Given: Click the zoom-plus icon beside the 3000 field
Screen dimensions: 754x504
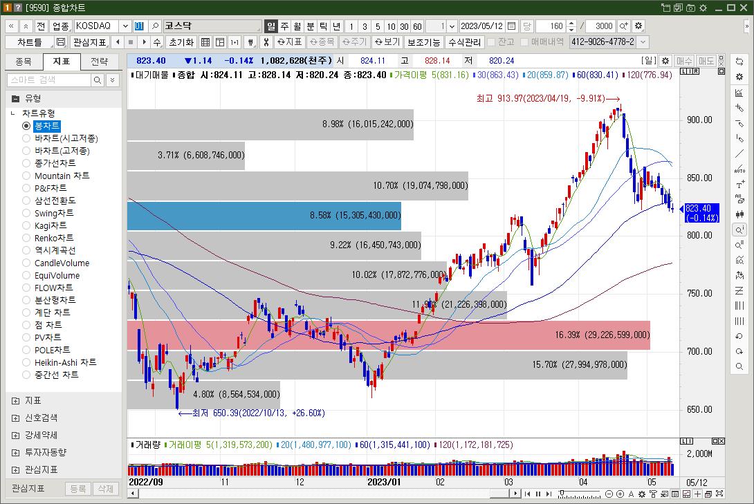Looking at the screenshot, I should 623,26.
